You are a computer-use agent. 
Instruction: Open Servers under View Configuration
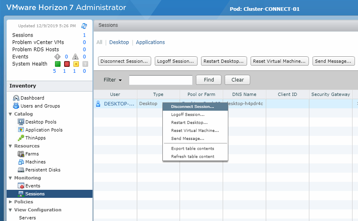pos(27,218)
